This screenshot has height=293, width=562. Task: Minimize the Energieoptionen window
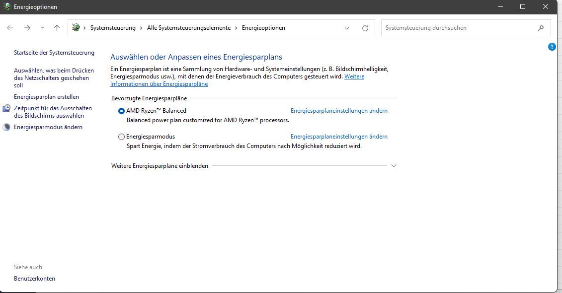coord(500,7)
